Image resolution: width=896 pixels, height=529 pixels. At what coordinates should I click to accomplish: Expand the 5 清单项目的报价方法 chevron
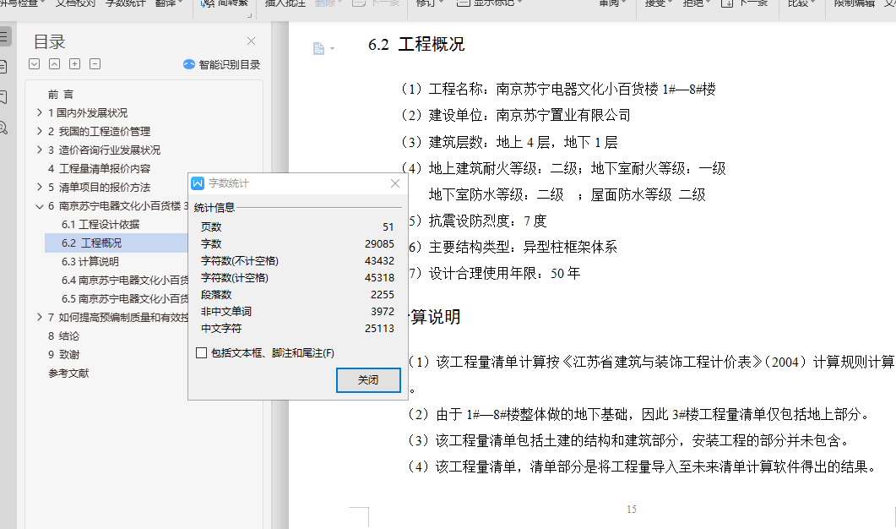coord(40,187)
